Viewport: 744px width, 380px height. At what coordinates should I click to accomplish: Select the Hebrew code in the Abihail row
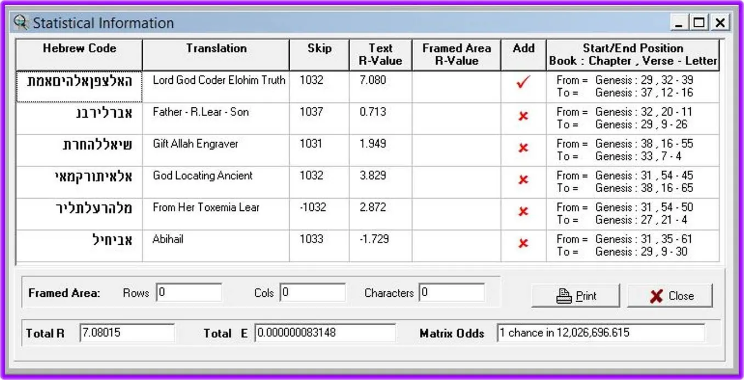[80, 246]
